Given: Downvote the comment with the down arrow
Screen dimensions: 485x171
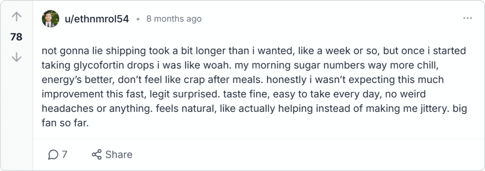Looking at the screenshot, I should click(16, 57).
